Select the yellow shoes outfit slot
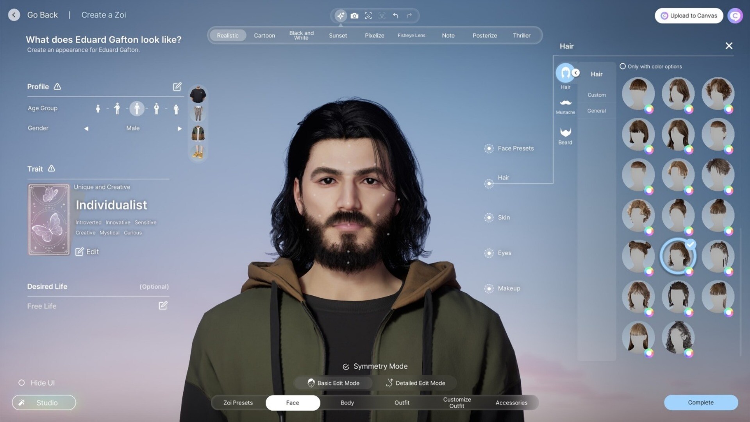Image resolution: width=750 pixels, height=422 pixels. (x=198, y=152)
